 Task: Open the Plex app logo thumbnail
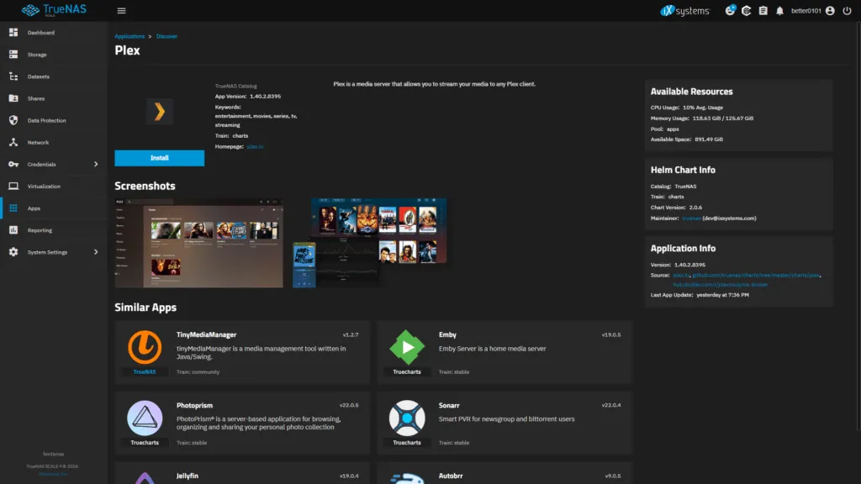pyautogui.click(x=159, y=111)
